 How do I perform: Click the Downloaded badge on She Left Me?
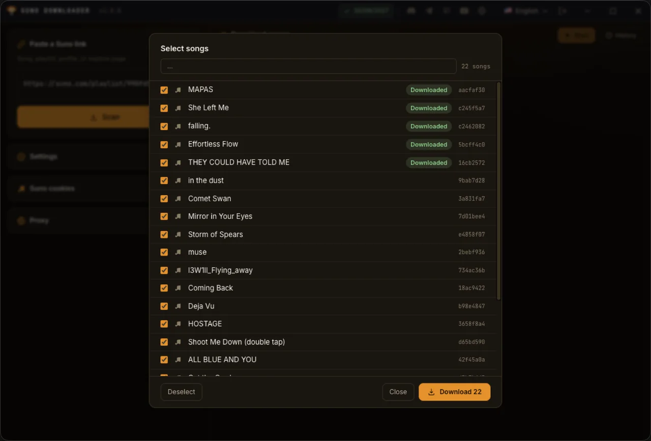click(429, 108)
